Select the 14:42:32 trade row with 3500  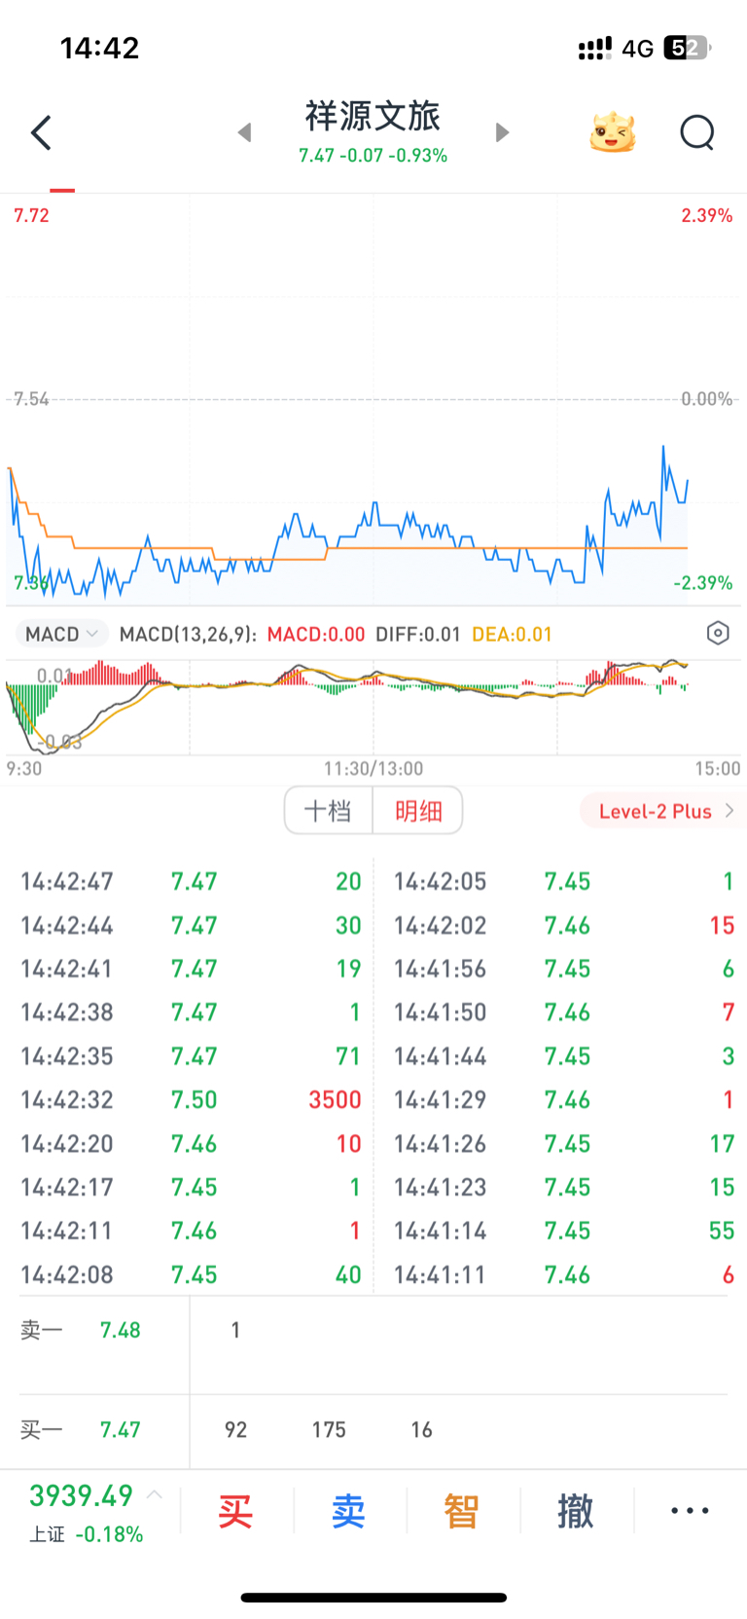tap(191, 1100)
